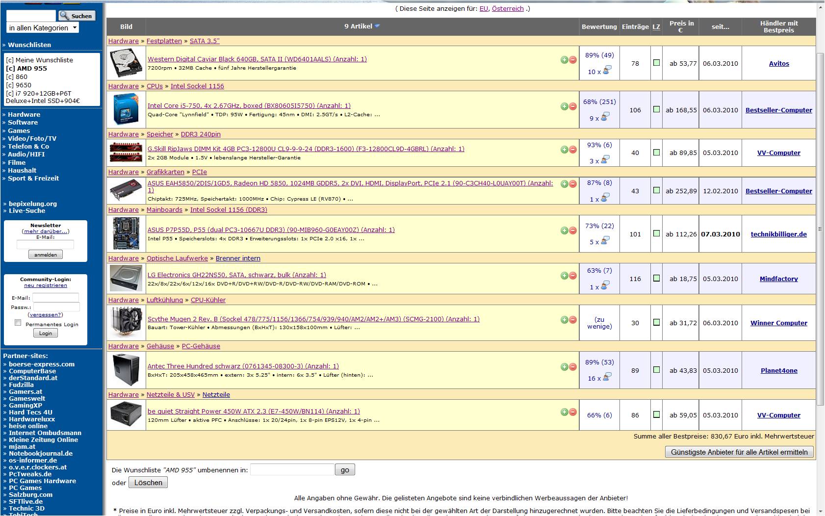Open Video/Foto/TV category in sidebar
Image resolution: width=825 pixels, height=516 pixels.
[32, 139]
